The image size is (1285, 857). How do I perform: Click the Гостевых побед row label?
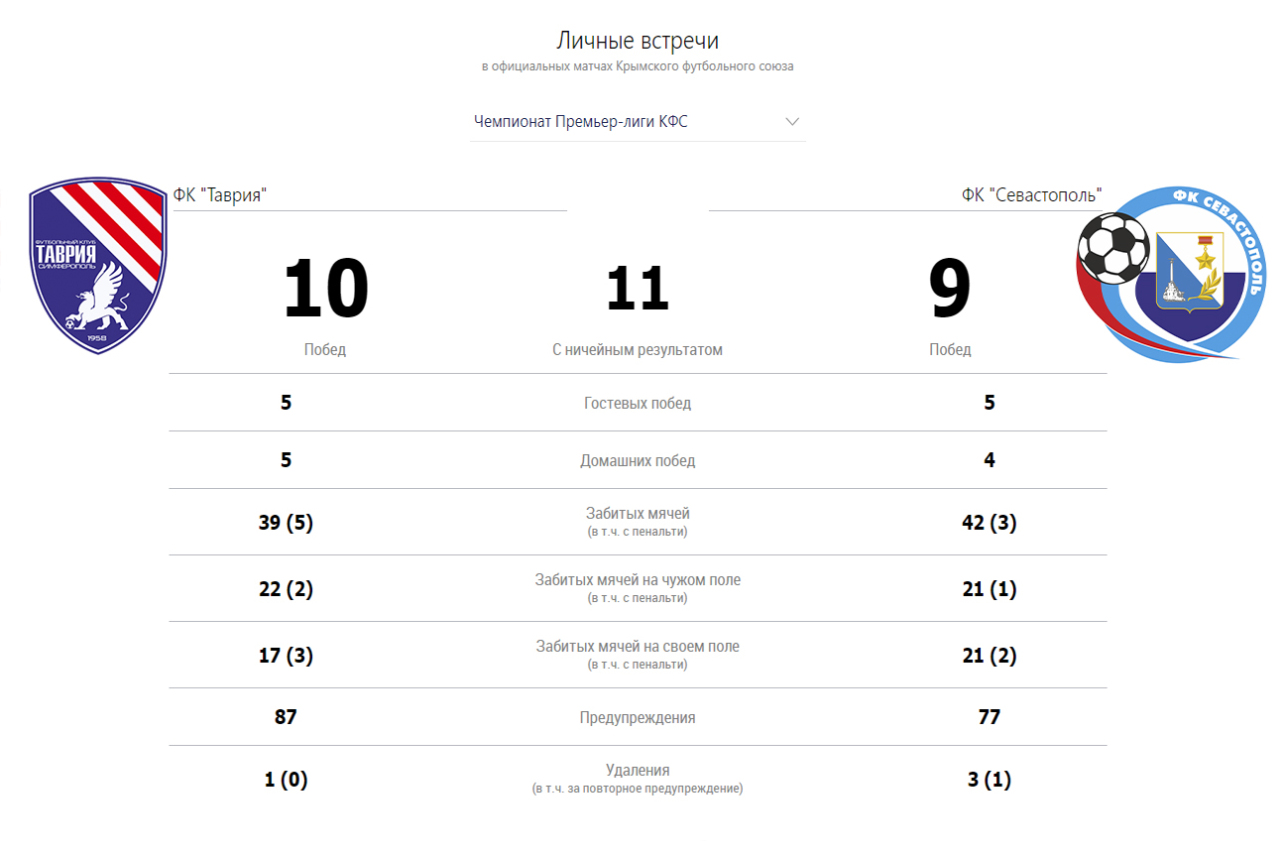coord(638,404)
